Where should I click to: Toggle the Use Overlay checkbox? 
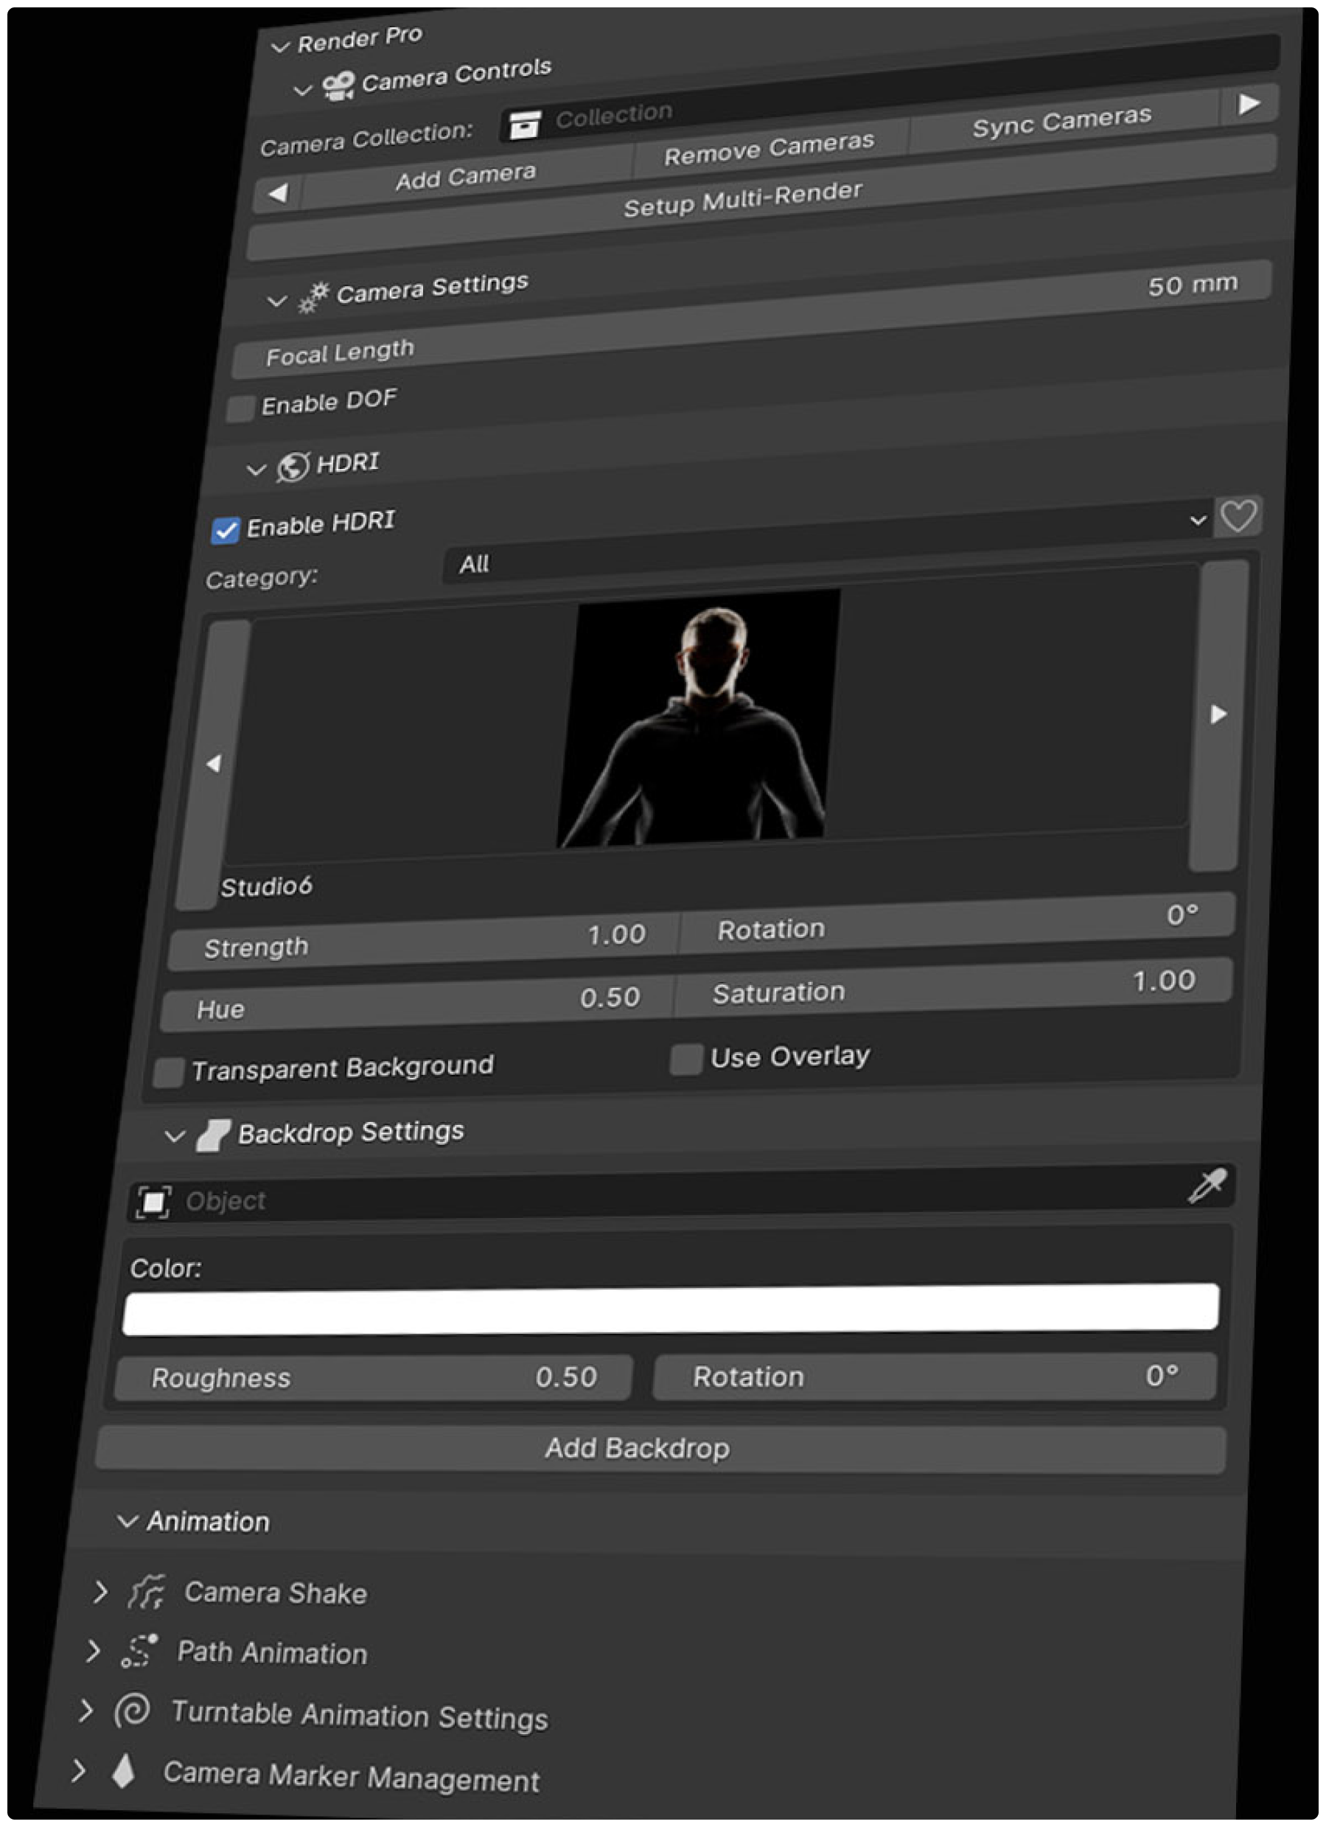685,1059
